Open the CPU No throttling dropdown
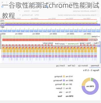The image size is (101, 103). tap(20, 15)
